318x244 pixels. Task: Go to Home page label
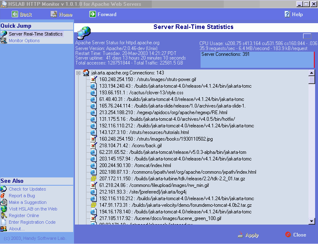tap(66, 14)
